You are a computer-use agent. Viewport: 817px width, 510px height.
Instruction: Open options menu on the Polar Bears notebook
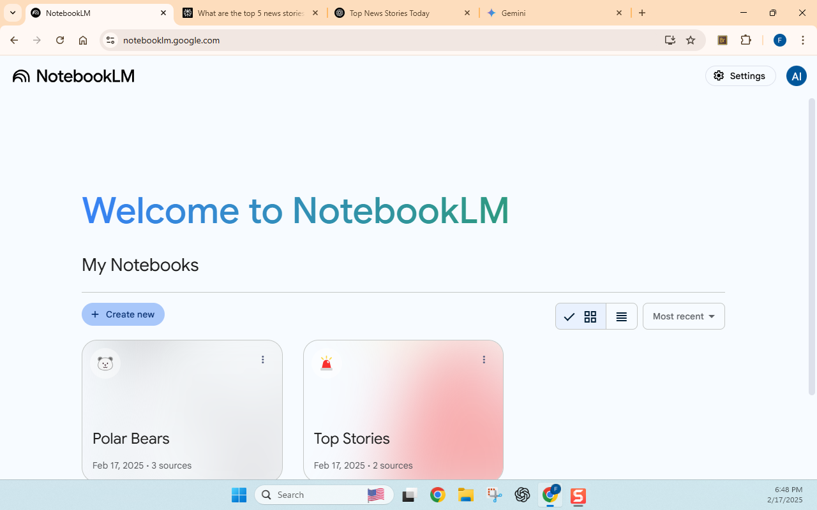(x=262, y=359)
